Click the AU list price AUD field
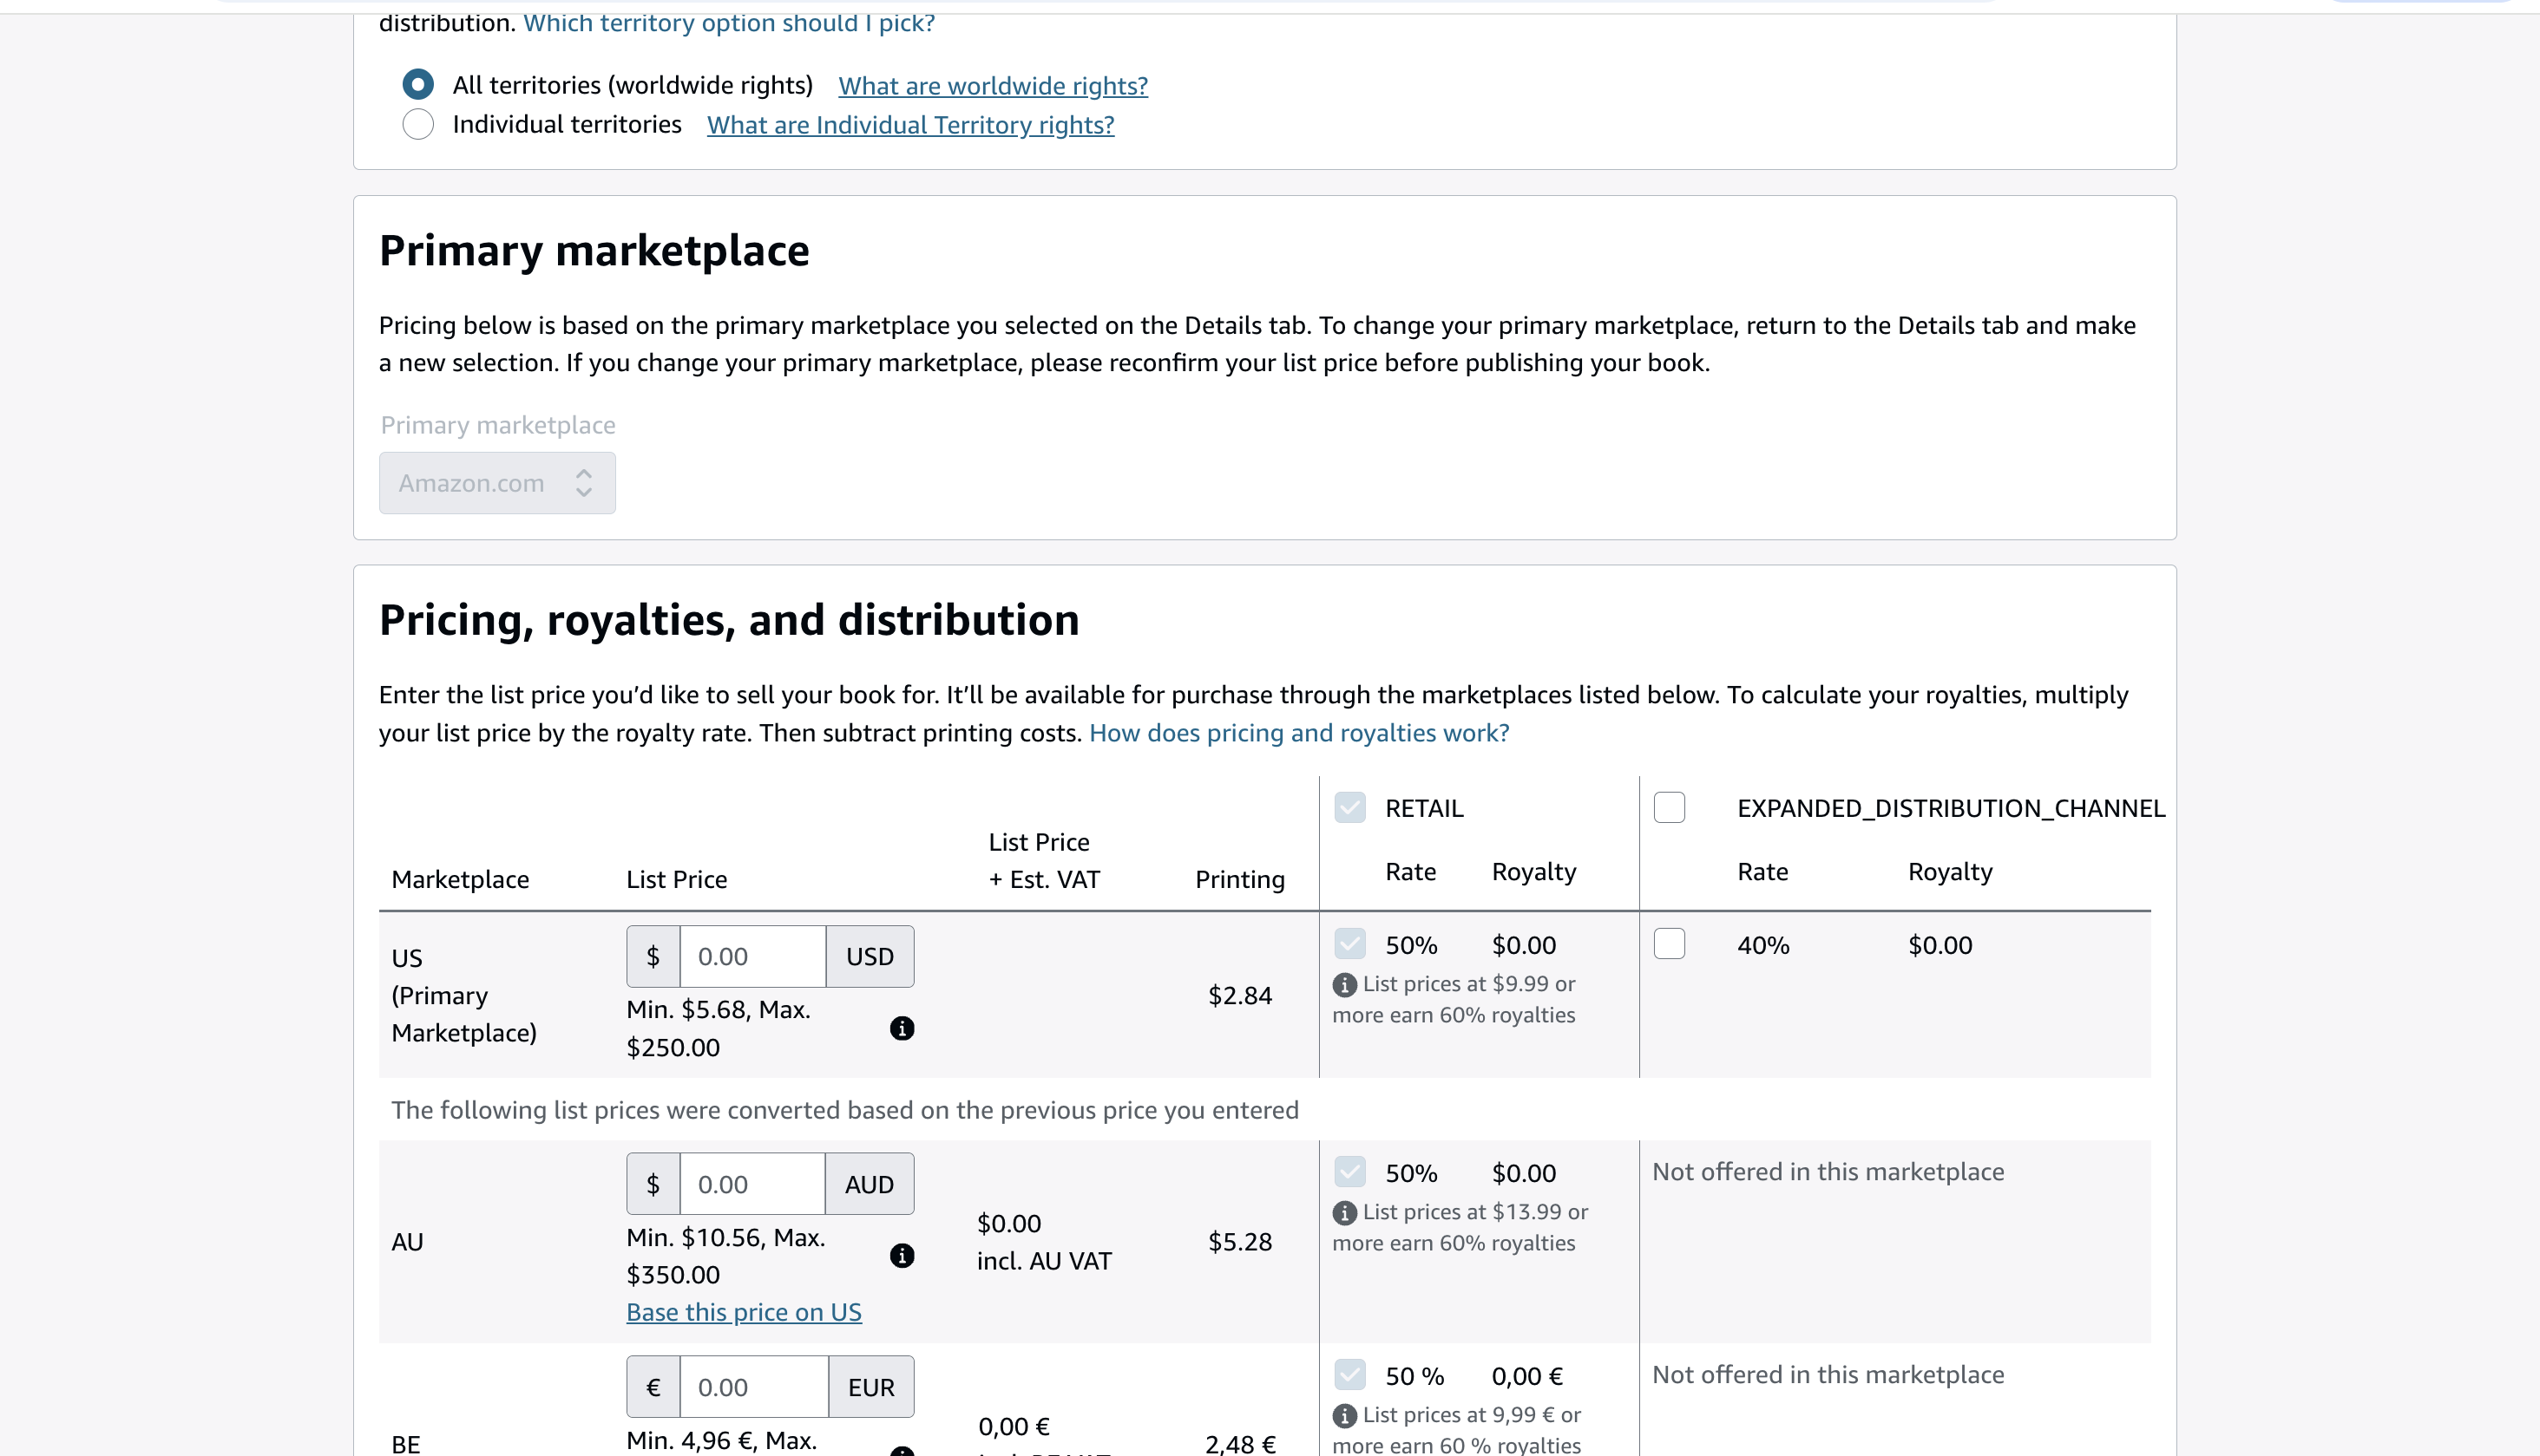The image size is (2540, 1456). tap(752, 1184)
